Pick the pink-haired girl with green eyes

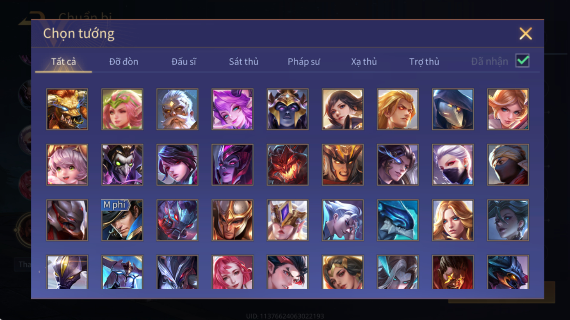67,165
